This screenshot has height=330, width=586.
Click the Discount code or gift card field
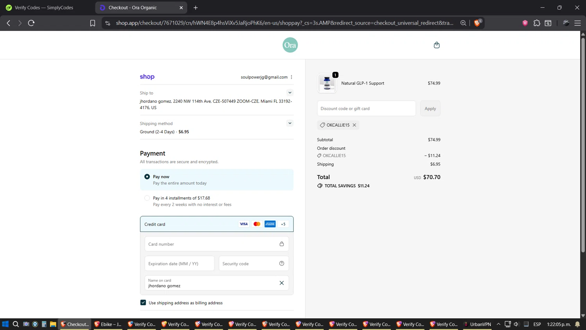[x=366, y=109]
